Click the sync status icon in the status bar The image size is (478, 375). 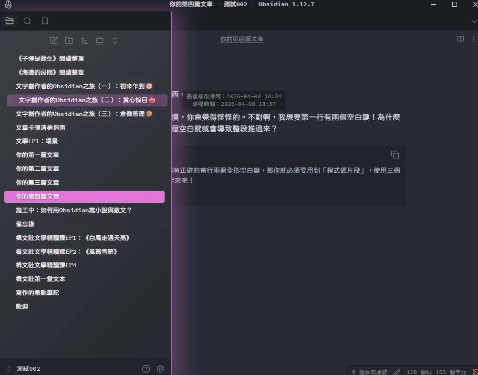[475, 372]
